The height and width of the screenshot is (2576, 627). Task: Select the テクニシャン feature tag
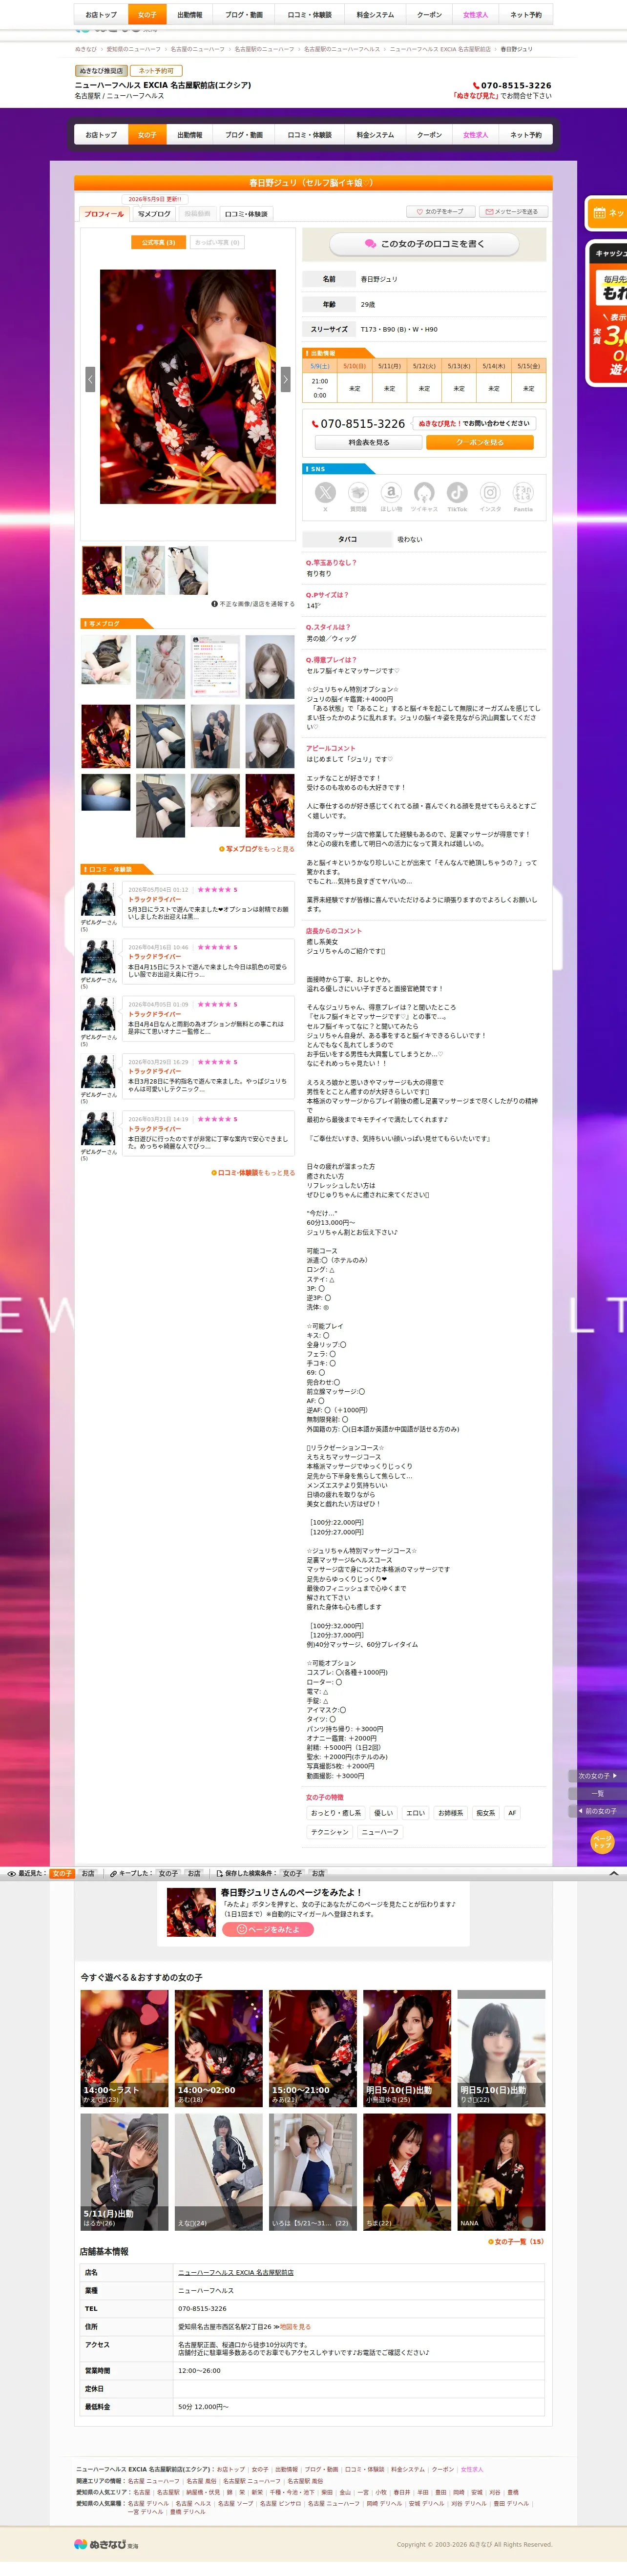[x=330, y=1832]
